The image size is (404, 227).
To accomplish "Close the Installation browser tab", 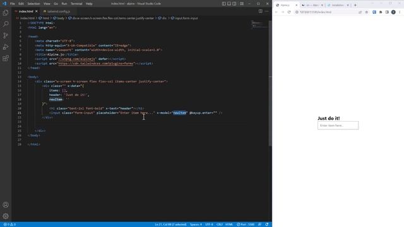I will coord(348,5).
